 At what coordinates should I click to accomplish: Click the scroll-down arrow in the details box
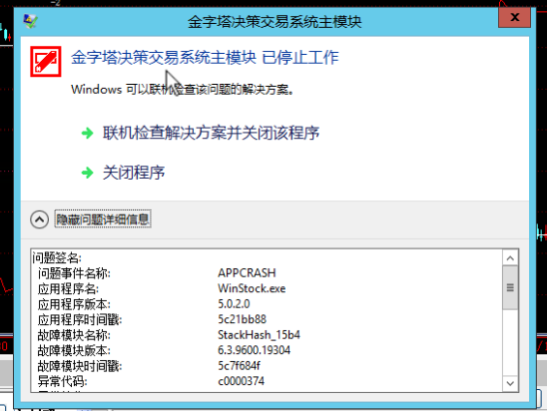(510, 383)
